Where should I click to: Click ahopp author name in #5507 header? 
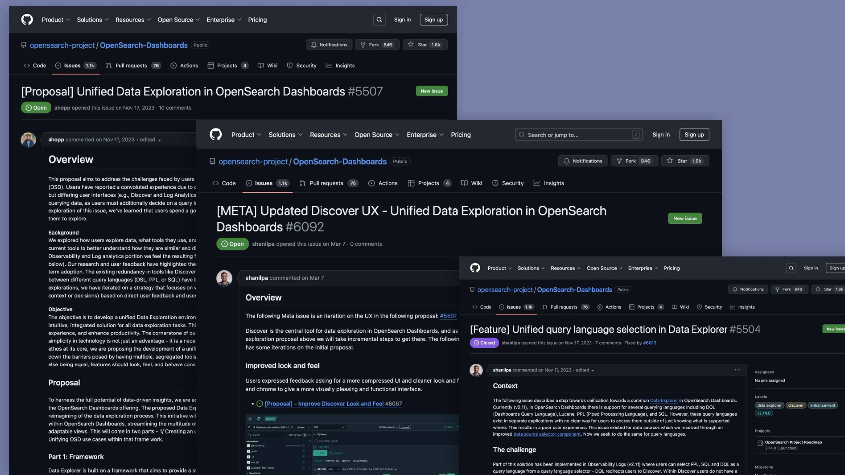62,108
